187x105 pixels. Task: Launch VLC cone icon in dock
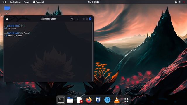(117, 100)
